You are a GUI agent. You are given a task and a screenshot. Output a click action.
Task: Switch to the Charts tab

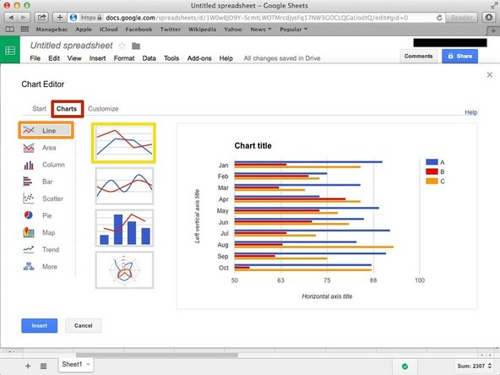(x=67, y=109)
